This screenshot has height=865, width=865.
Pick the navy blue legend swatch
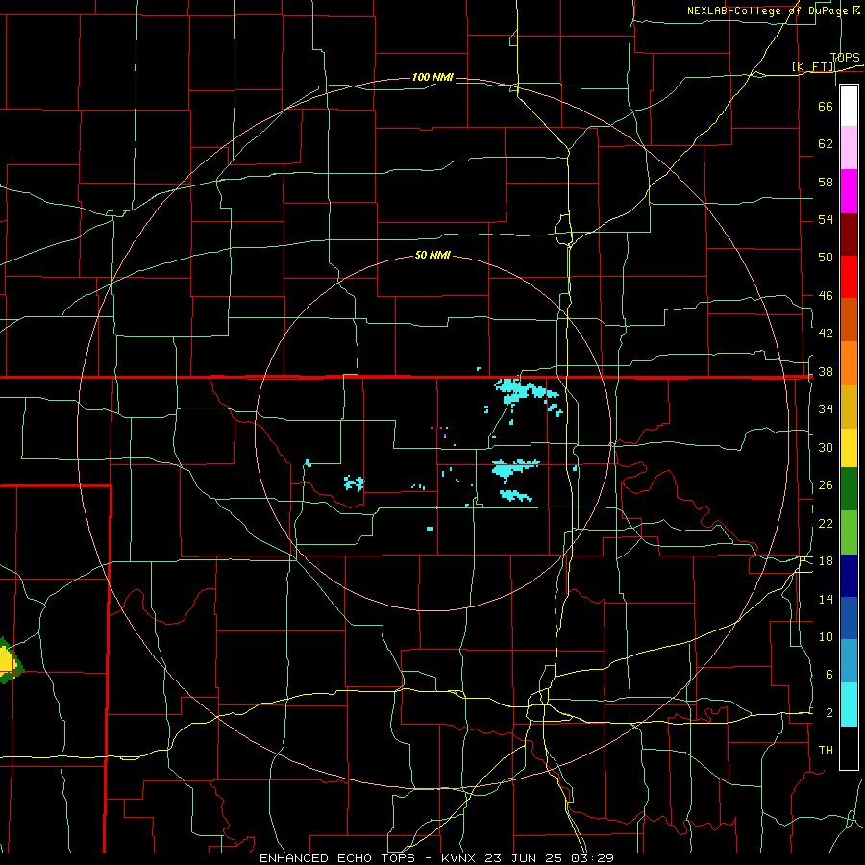point(849,576)
